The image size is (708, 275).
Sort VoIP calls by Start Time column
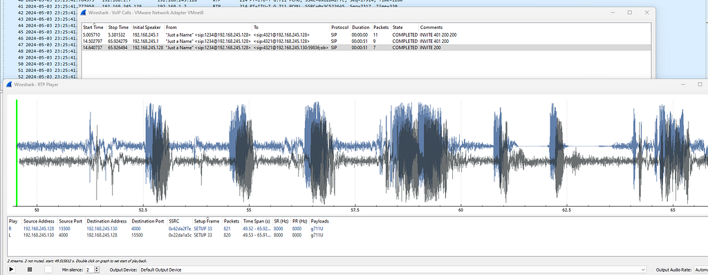(93, 27)
